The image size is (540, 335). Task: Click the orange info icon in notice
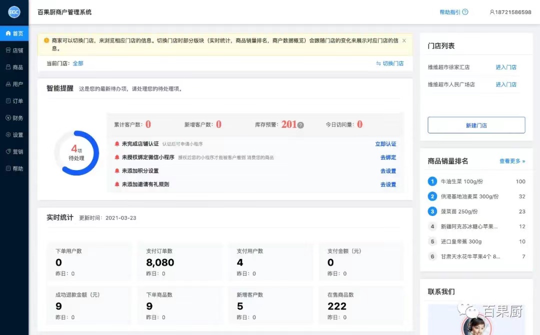pos(46,40)
